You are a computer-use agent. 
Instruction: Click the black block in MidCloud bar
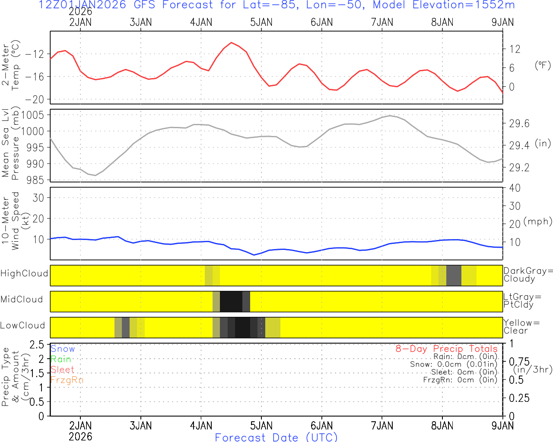tap(231, 301)
